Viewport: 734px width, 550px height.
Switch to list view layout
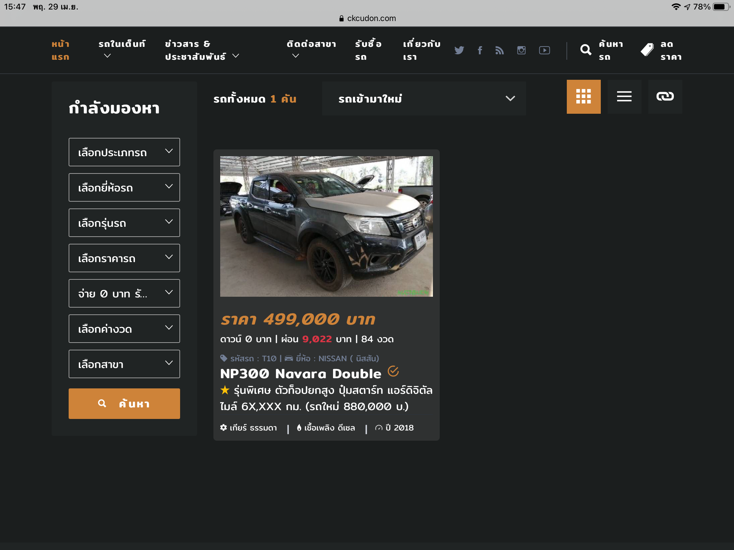(624, 96)
